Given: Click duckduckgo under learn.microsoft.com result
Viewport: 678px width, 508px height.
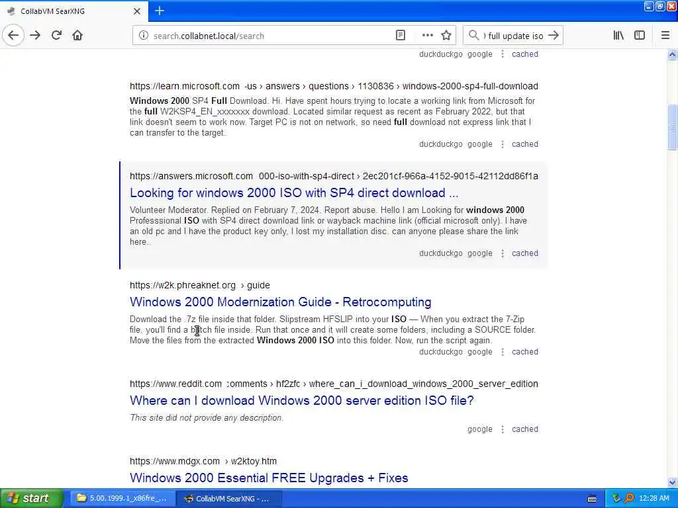Looking at the screenshot, I should [x=440, y=144].
